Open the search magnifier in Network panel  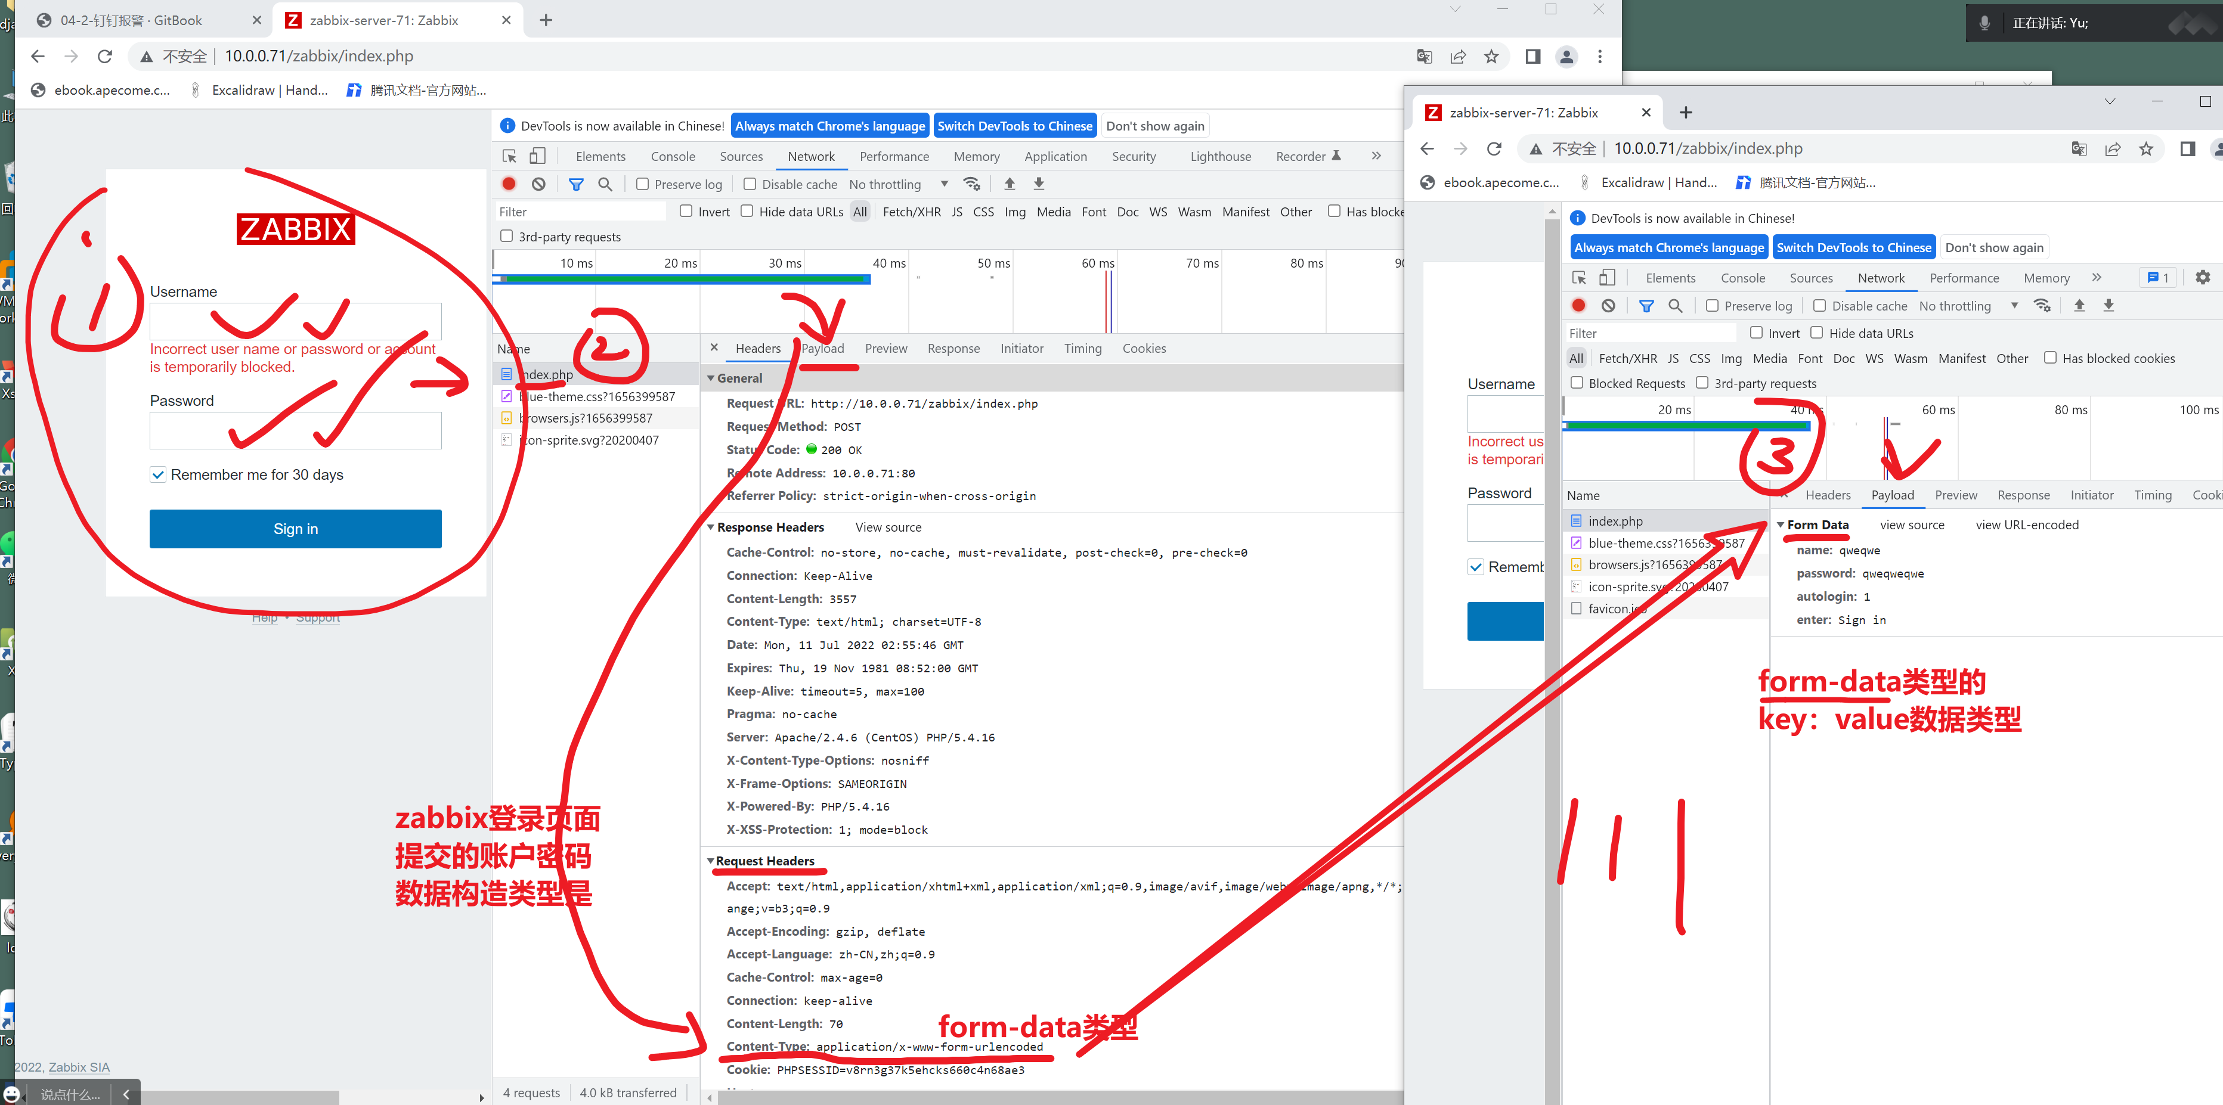[605, 184]
